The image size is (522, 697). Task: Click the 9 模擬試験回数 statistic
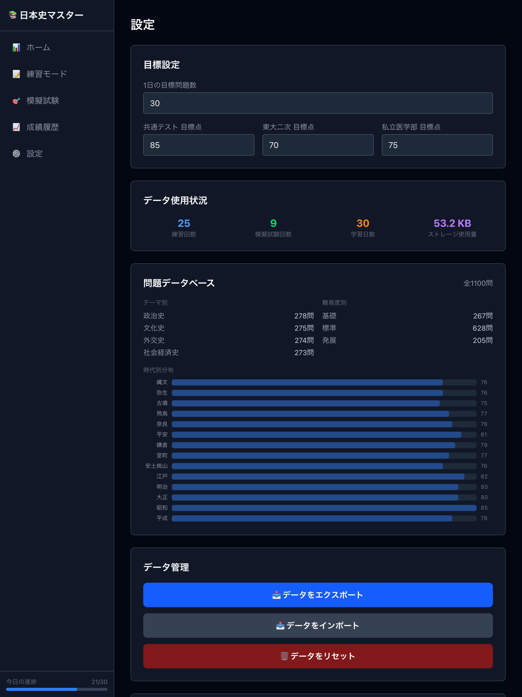click(273, 228)
